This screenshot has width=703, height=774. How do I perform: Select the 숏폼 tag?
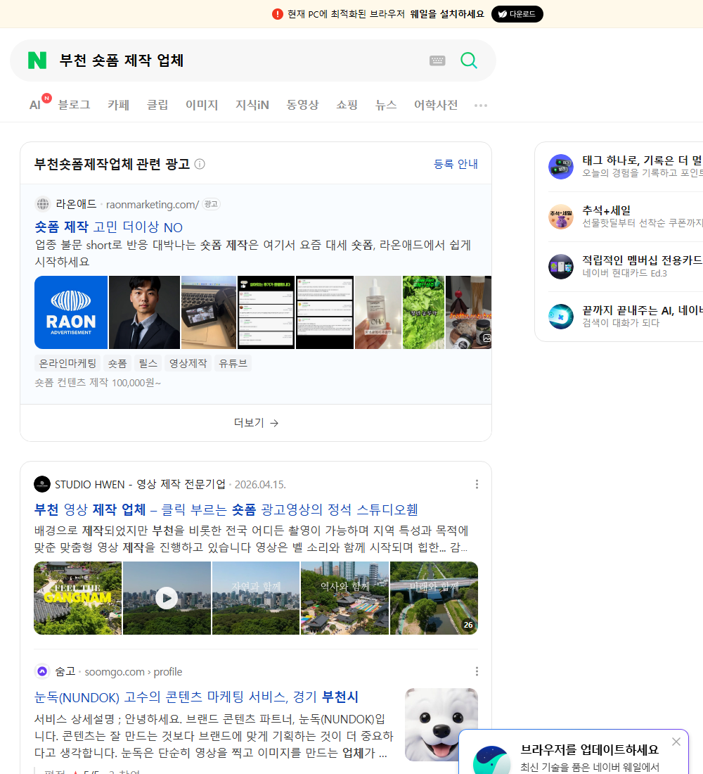tap(117, 363)
